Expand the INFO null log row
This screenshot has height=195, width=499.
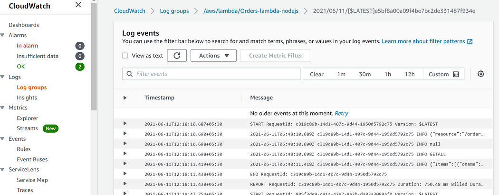[x=125, y=143]
